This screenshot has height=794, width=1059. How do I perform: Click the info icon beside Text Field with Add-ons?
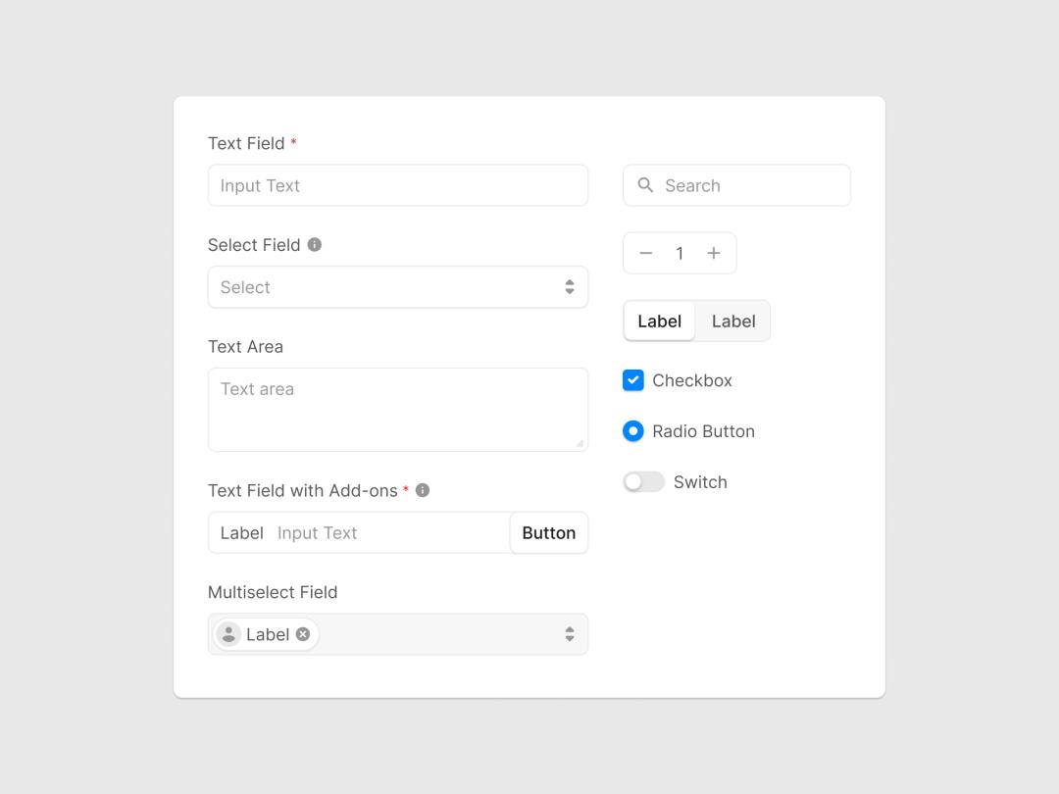coord(423,490)
